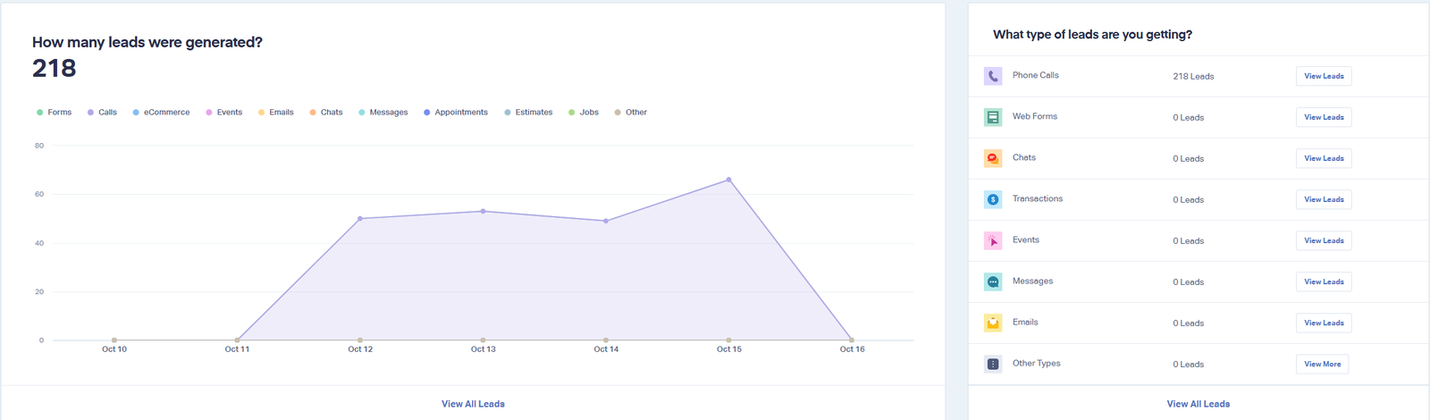The image size is (1430, 420).
Task: Click the 'Phone Calls' label
Action: pyautogui.click(x=1036, y=75)
